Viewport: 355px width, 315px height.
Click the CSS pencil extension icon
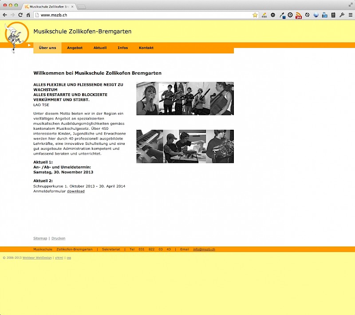point(264,15)
